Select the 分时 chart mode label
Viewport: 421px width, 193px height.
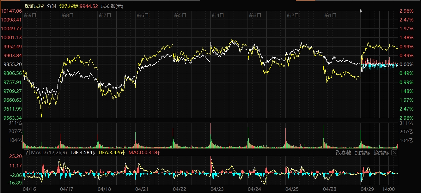[51, 6]
